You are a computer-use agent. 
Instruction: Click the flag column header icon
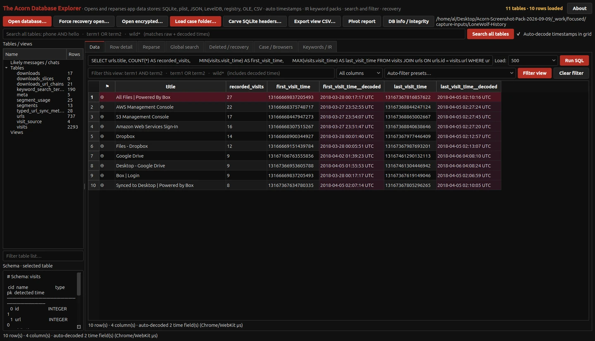click(107, 87)
